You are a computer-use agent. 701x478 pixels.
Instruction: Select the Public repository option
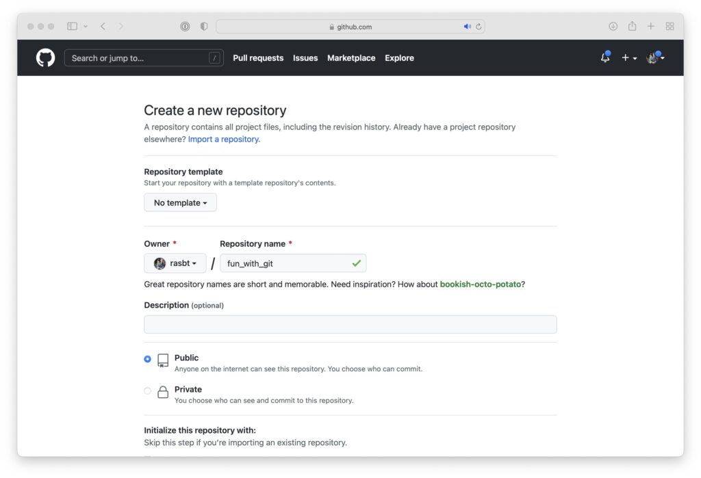(x=147, y=358)
